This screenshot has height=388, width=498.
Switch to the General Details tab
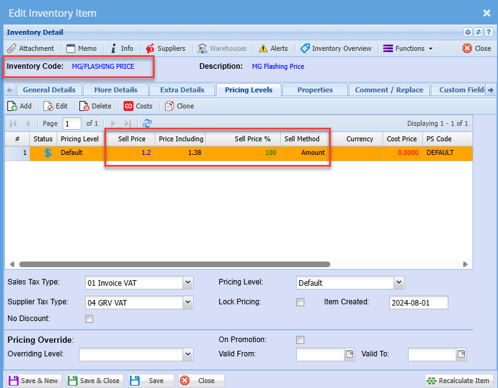pos(49,90)
